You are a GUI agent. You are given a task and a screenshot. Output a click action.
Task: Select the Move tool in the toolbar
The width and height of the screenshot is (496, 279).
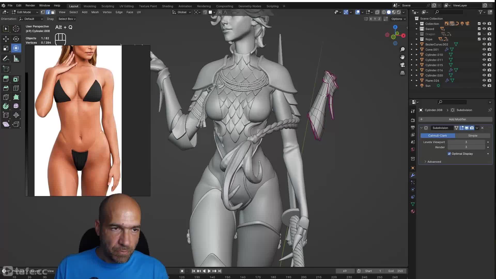click(x=6, y=39)
